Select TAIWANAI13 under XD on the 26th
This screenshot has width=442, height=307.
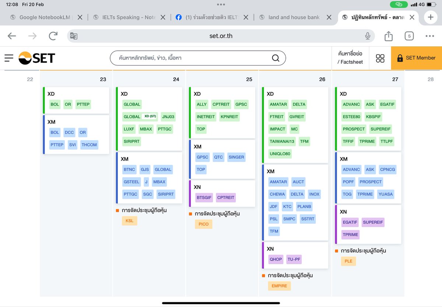[283, 141]
